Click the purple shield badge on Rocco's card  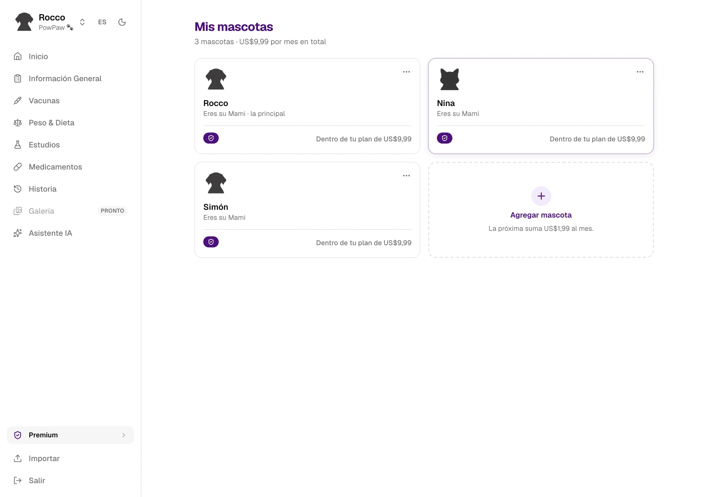tap(211, 138)
